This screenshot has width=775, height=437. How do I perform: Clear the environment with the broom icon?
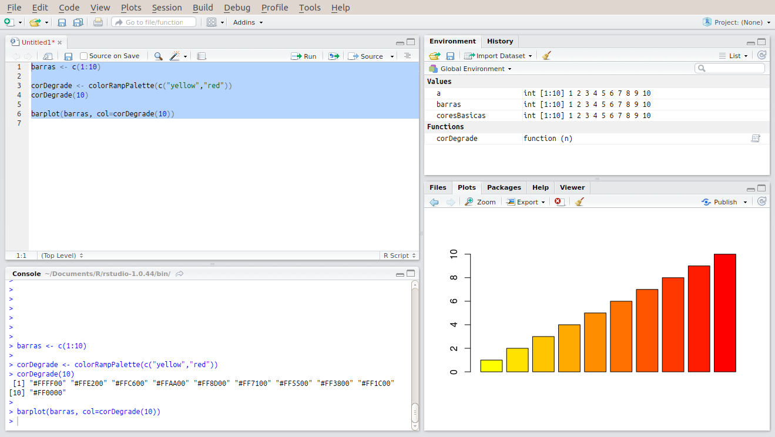546,56
